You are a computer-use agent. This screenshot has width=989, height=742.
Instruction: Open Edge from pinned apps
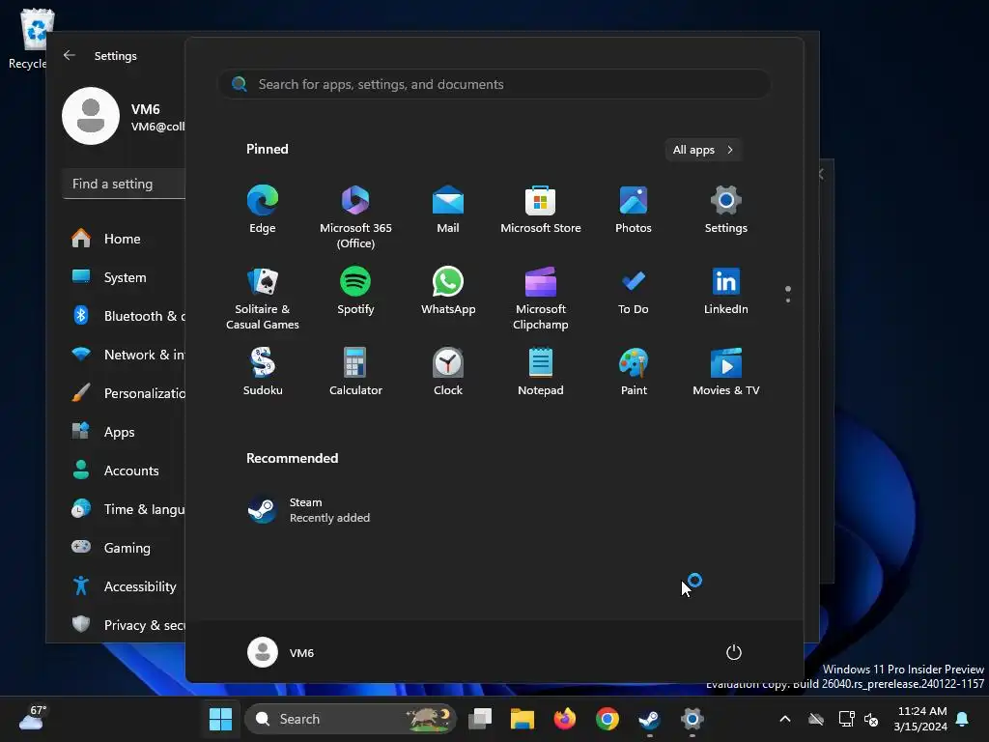point(263,210)
